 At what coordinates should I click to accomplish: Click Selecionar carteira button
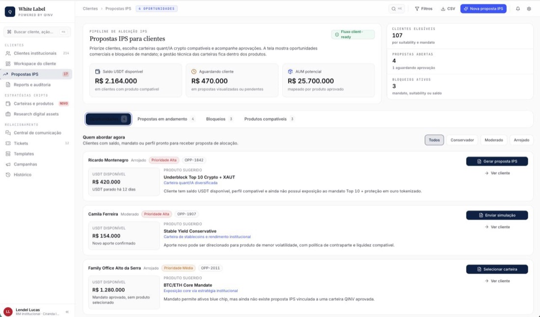point(497,269)
